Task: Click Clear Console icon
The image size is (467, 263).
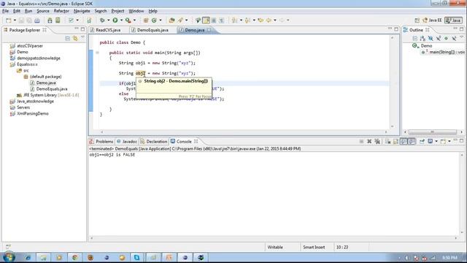Action: (387, 141)
